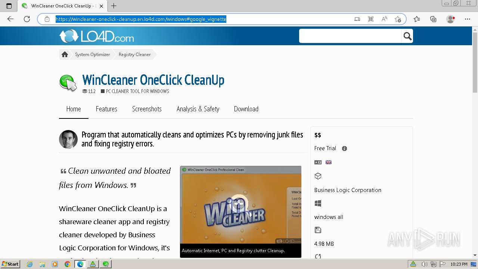The height and width of the screenshot is (269, 478).
Task: Open the Tab actions menu icon
Action: pos(9,6)
